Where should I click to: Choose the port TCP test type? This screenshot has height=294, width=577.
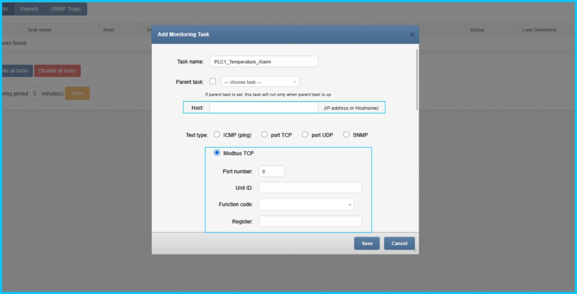(x=264, y=134)
